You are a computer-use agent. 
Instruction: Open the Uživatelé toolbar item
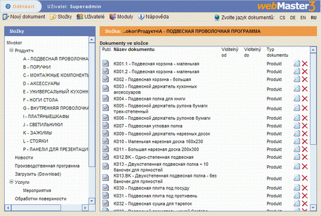click(x=90, y=16)
